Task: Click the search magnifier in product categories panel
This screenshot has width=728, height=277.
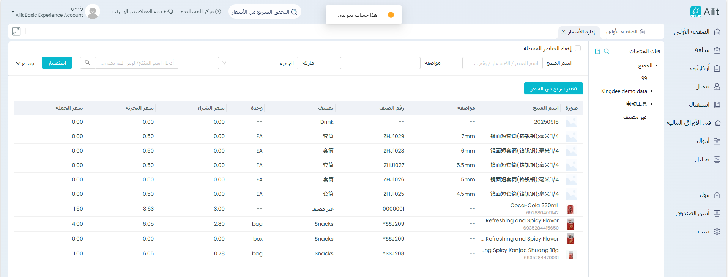Action: tap(607, 51)
